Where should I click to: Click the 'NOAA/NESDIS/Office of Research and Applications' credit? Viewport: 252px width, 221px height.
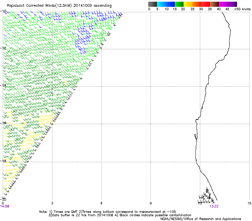click(201, 219)
